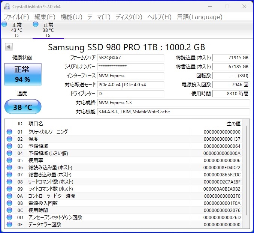Screen dimensions: 254x233
Task: Click the status orb for クリティカルワーニング
Action: (x=9, y=132)
